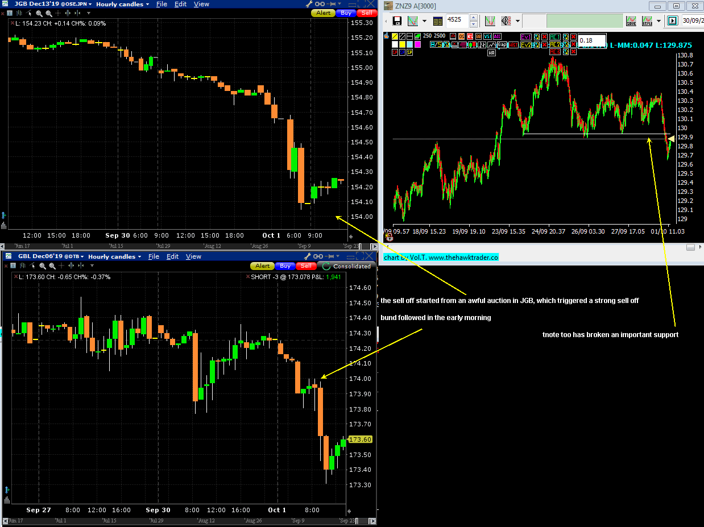The height and width of the screenshot is (527, 704).
Task: Open dropdown arrow next to speaker icon
Action: (517, 21)
